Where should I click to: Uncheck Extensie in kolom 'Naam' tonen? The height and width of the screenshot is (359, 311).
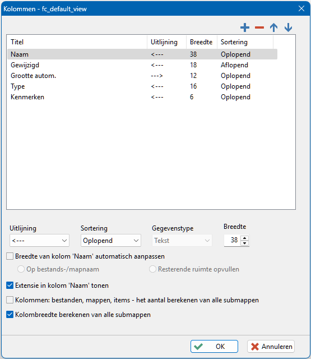pyautogui.click(x=10, y=286)
